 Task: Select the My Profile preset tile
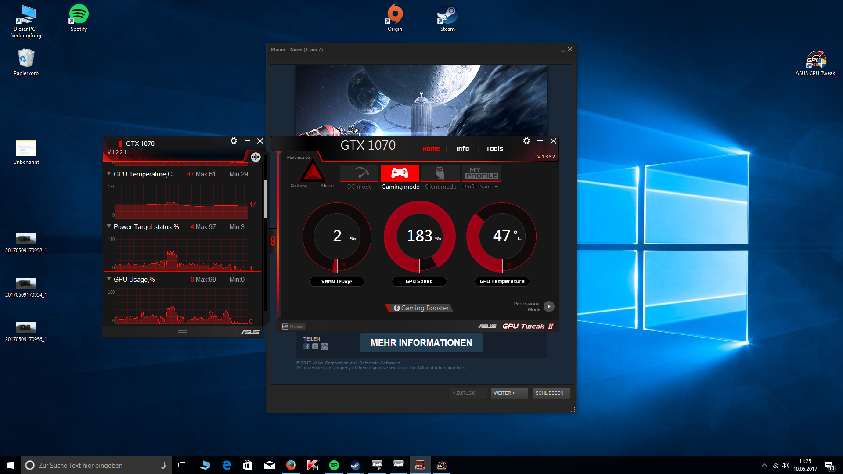481,173
